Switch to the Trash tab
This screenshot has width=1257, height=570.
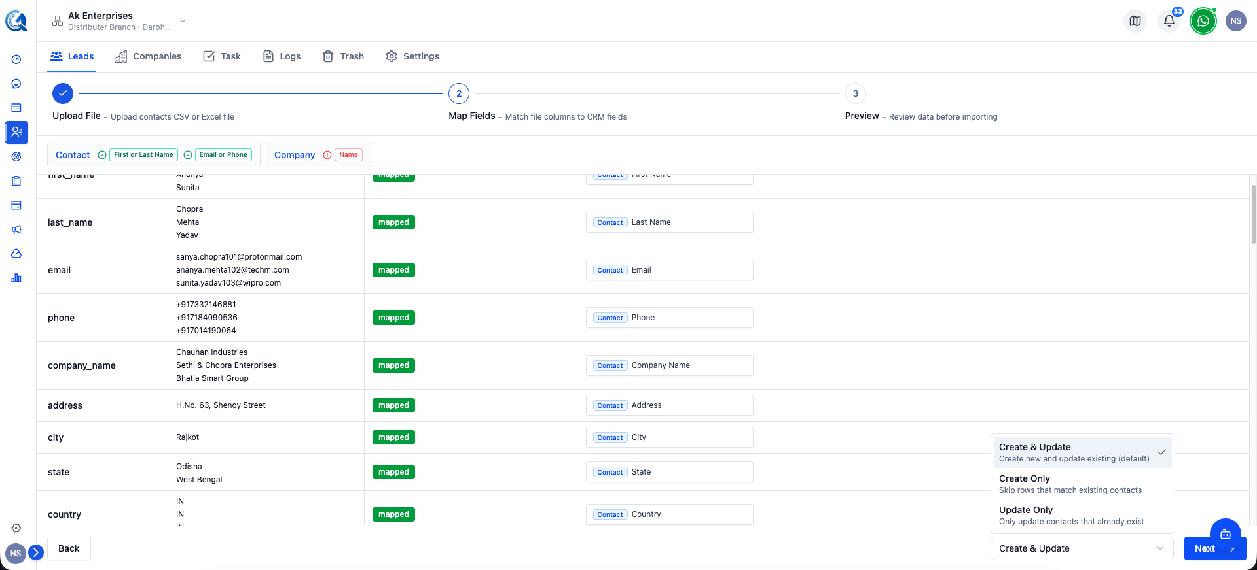[x=343, y=56]
